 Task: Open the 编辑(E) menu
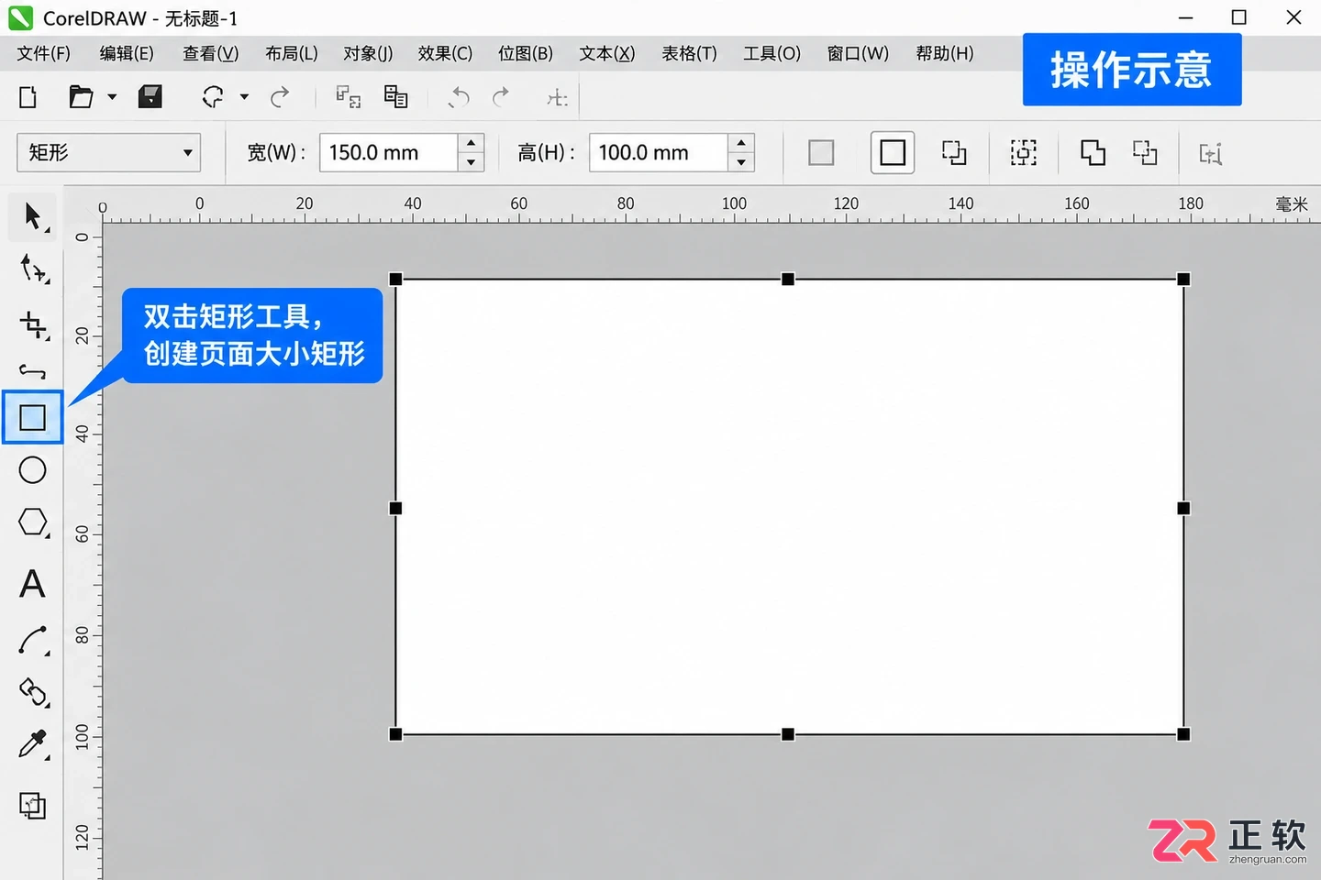point(127,53)
